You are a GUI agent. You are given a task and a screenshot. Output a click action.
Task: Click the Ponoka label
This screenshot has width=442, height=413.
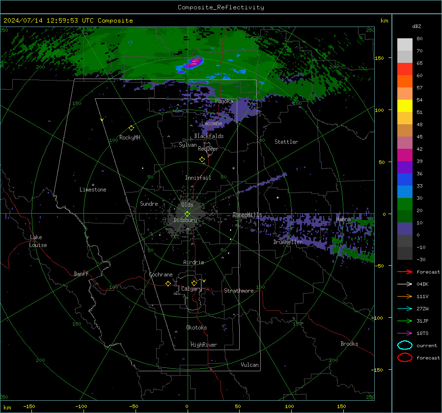(224, 101)
